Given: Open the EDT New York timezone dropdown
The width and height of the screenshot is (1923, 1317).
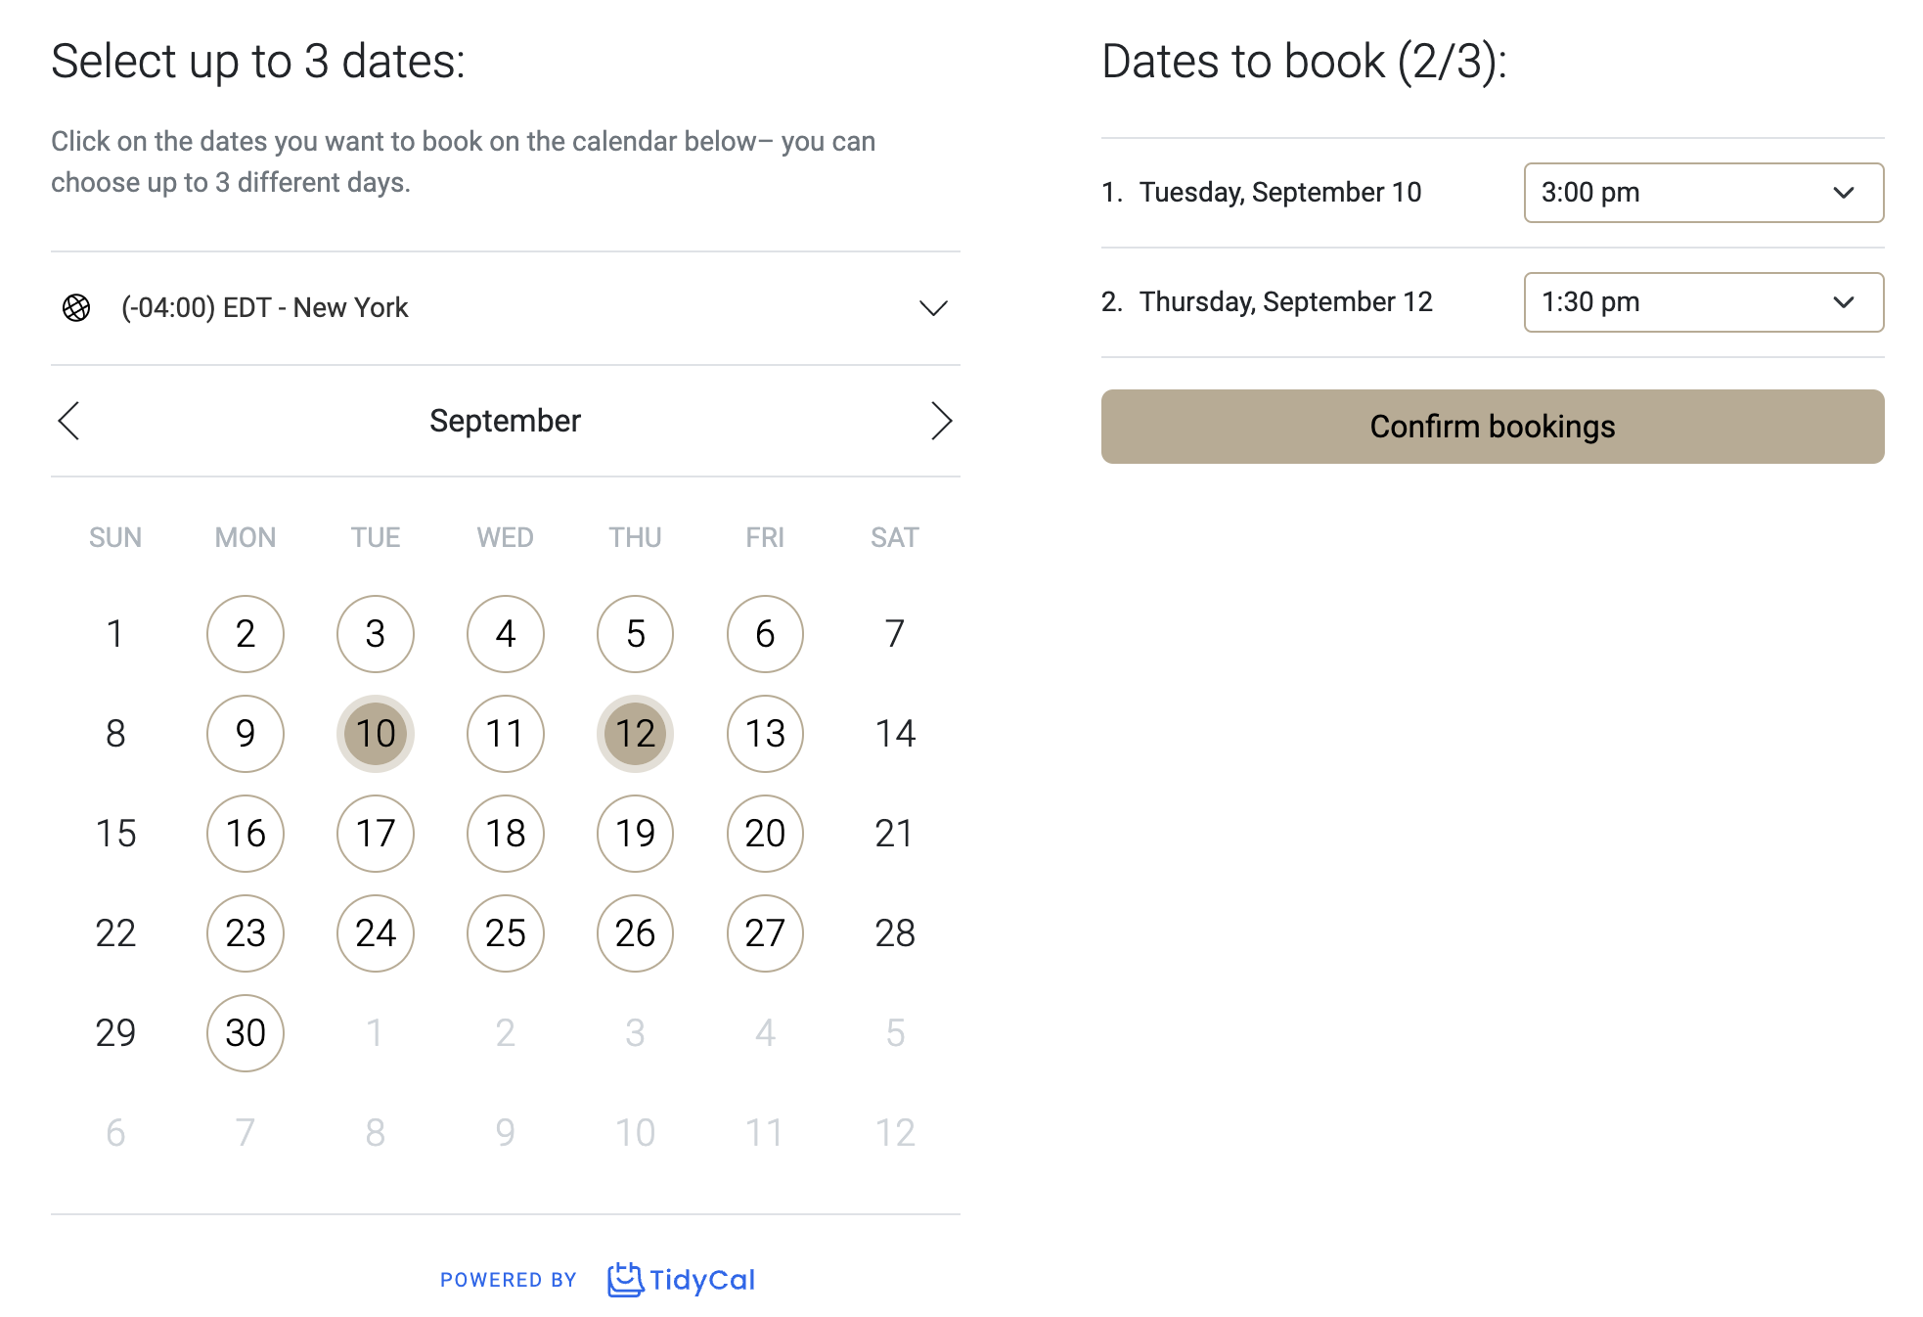Looking at the screenshot, I should coord(505,308).
